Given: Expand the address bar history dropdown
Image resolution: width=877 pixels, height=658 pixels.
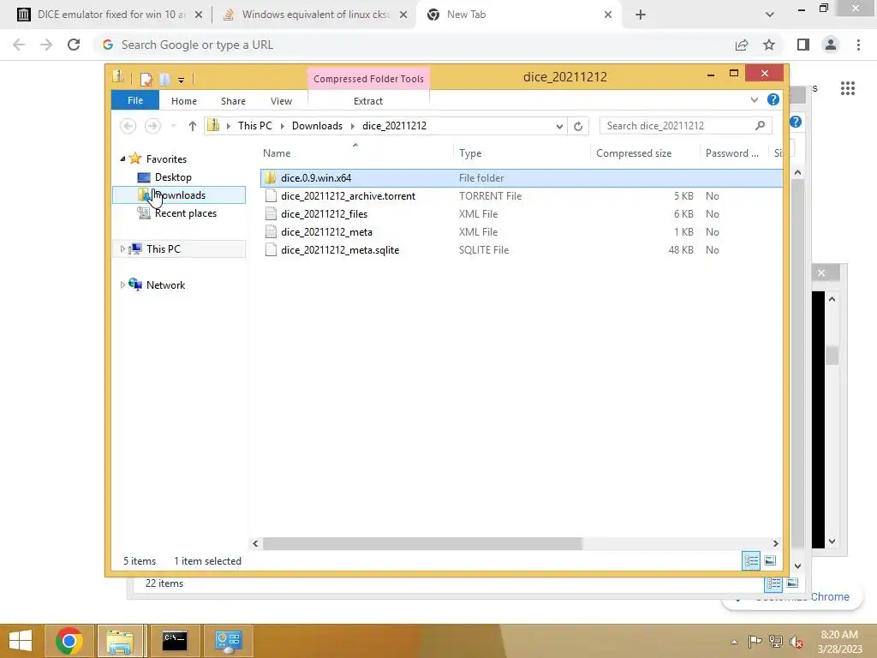Looking at the screenshot, I should 558,127.
